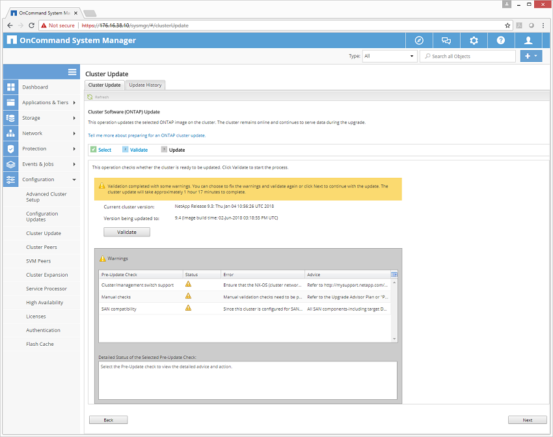Viewport: 553px width, 437px height.
Task: Switch to the Update History tab
Action: pyautogui.click(x=145, y=85)
